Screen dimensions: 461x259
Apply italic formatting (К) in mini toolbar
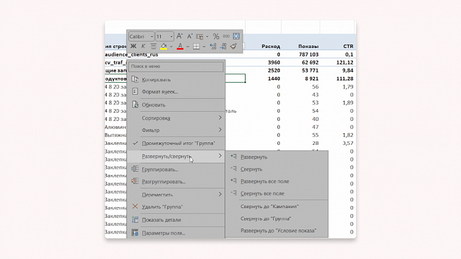click(x=143, y=47)
